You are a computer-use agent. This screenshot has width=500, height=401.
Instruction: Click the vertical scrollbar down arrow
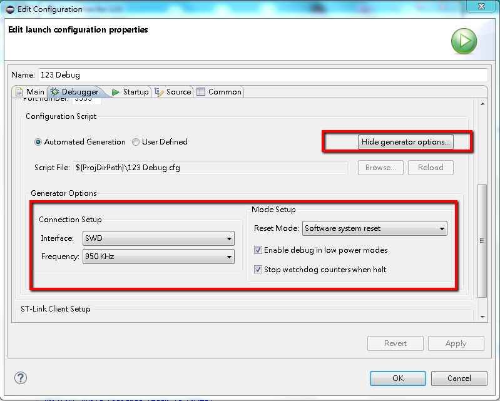point(482,317)
